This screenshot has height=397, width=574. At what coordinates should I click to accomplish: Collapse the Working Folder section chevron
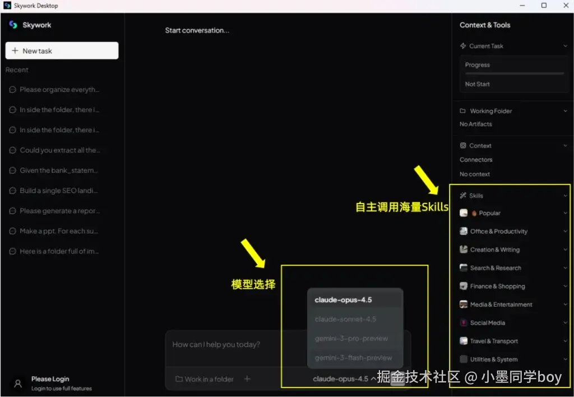pos(565,110)
